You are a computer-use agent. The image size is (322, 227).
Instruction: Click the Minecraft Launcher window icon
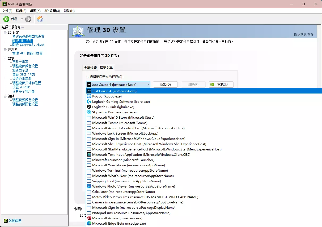click(x=89, y=160)
